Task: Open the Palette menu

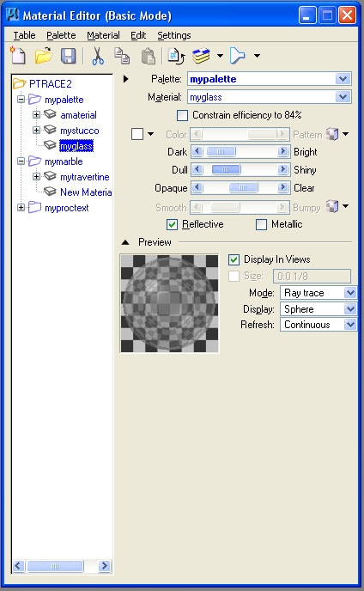Action: click(x=61, y=35)
